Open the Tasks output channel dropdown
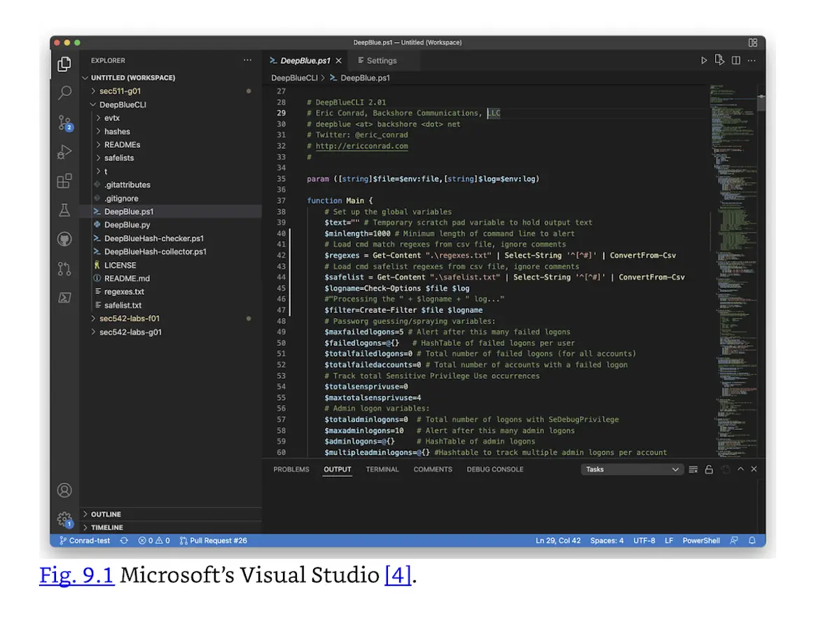 [x=632, y=470]
